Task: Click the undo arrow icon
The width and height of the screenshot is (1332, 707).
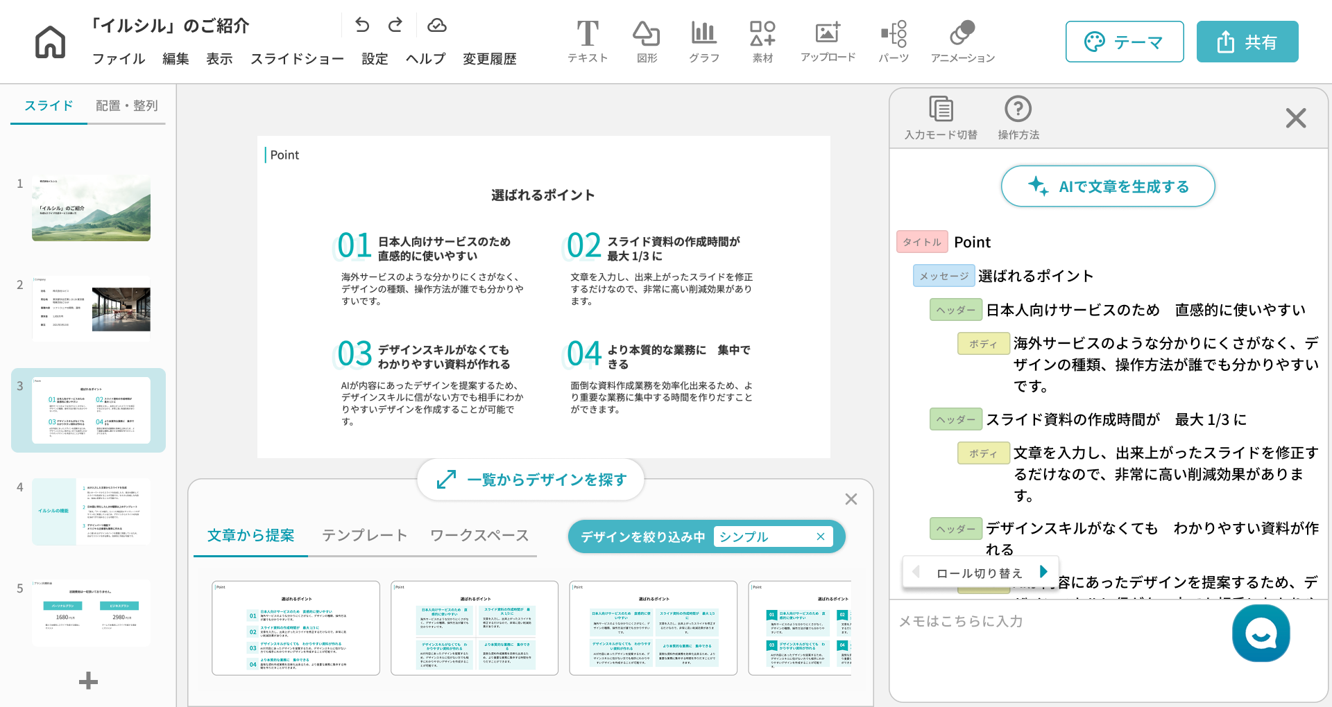Action: tap(362, 26)
